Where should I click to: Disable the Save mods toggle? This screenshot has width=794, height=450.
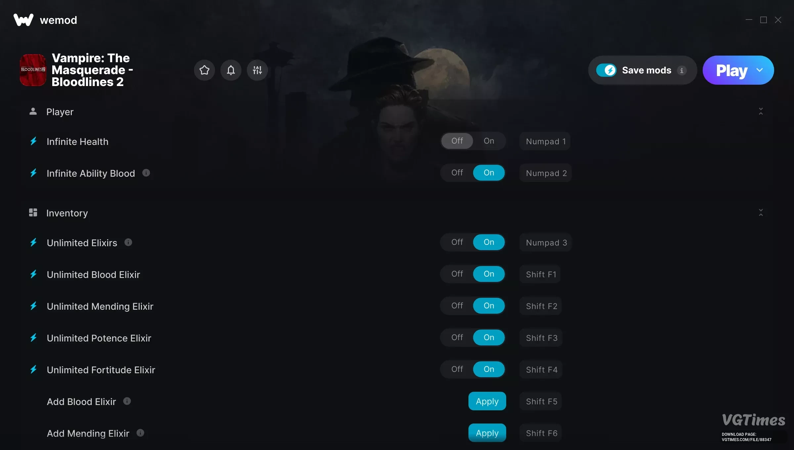tap(606, 70)
